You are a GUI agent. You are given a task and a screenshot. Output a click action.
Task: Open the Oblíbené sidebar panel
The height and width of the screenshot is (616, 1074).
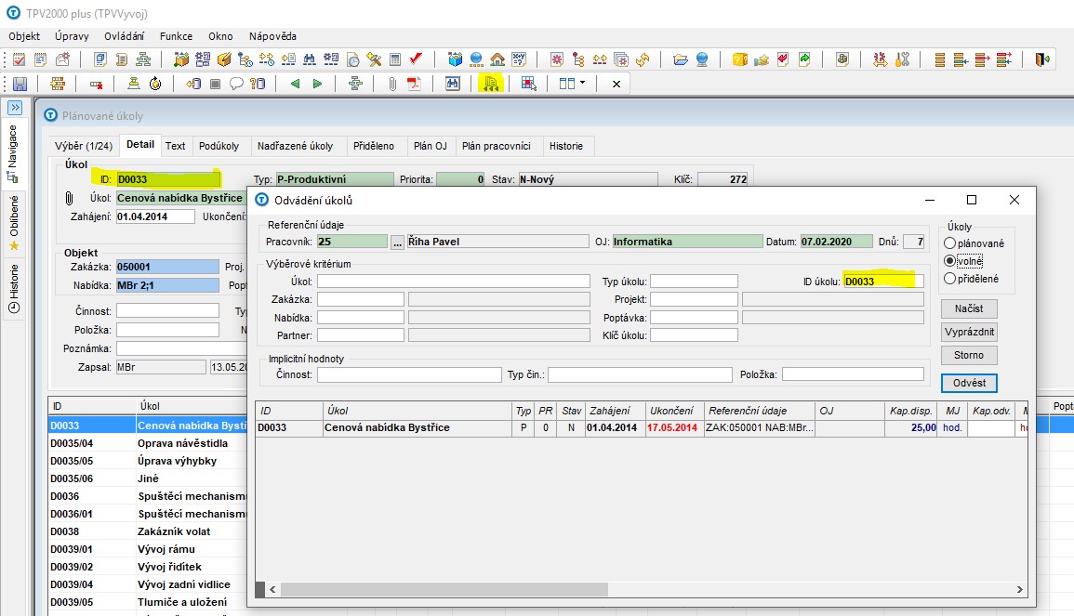point(13,222)
